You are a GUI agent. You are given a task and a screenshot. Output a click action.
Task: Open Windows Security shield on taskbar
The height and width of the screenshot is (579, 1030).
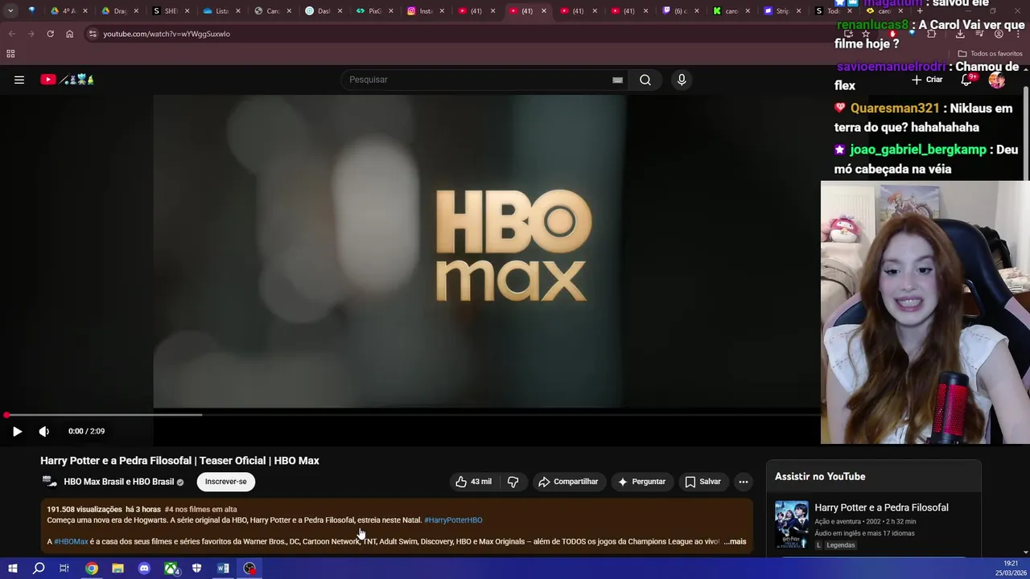pyautogui.click(x=196, y=569)
